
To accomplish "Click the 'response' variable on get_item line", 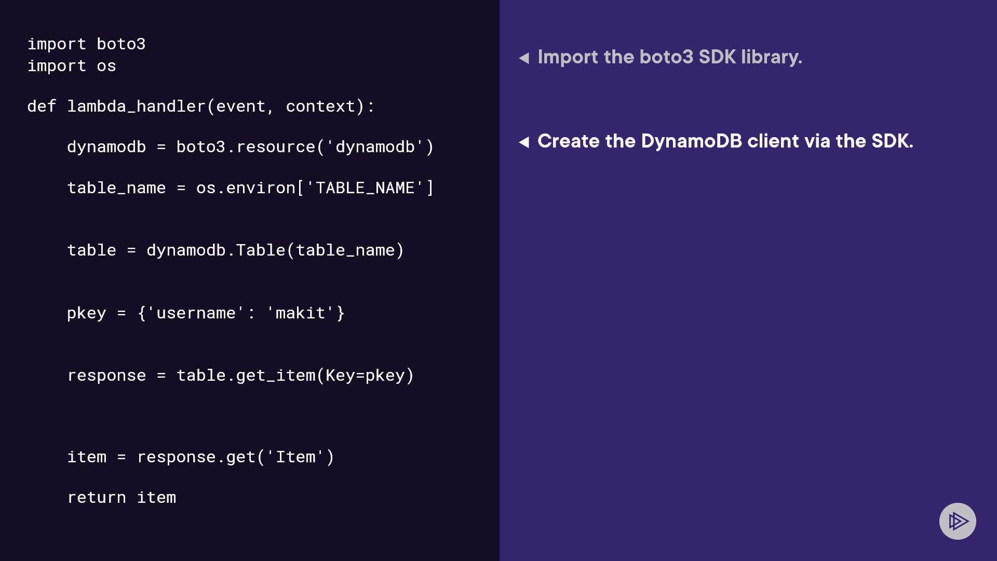I will coord(106,376).
